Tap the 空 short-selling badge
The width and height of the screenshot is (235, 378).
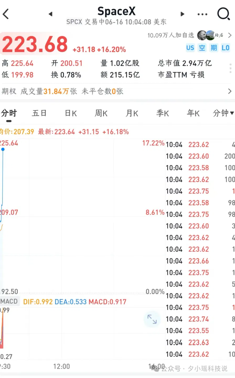pos(202,48)
